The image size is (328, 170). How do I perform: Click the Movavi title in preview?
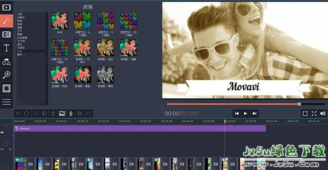coord(243,87)
